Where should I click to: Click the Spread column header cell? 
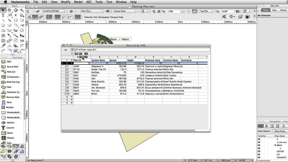click(x=118, y=60)
